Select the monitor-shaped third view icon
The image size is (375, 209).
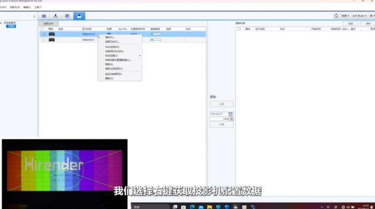67,16
